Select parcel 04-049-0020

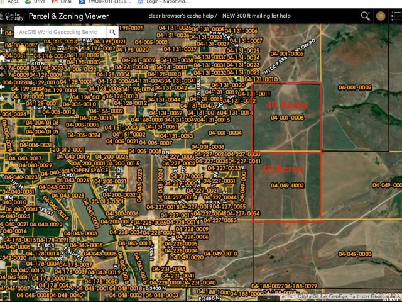pyautogui.click(x=187, y=257)
